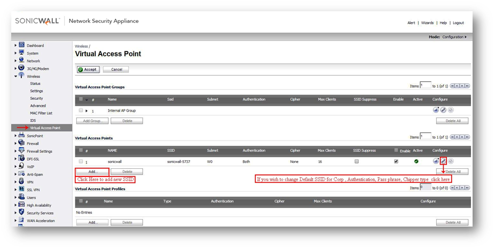Click the VoIP headset icon in the sidebar

[21, 166]
